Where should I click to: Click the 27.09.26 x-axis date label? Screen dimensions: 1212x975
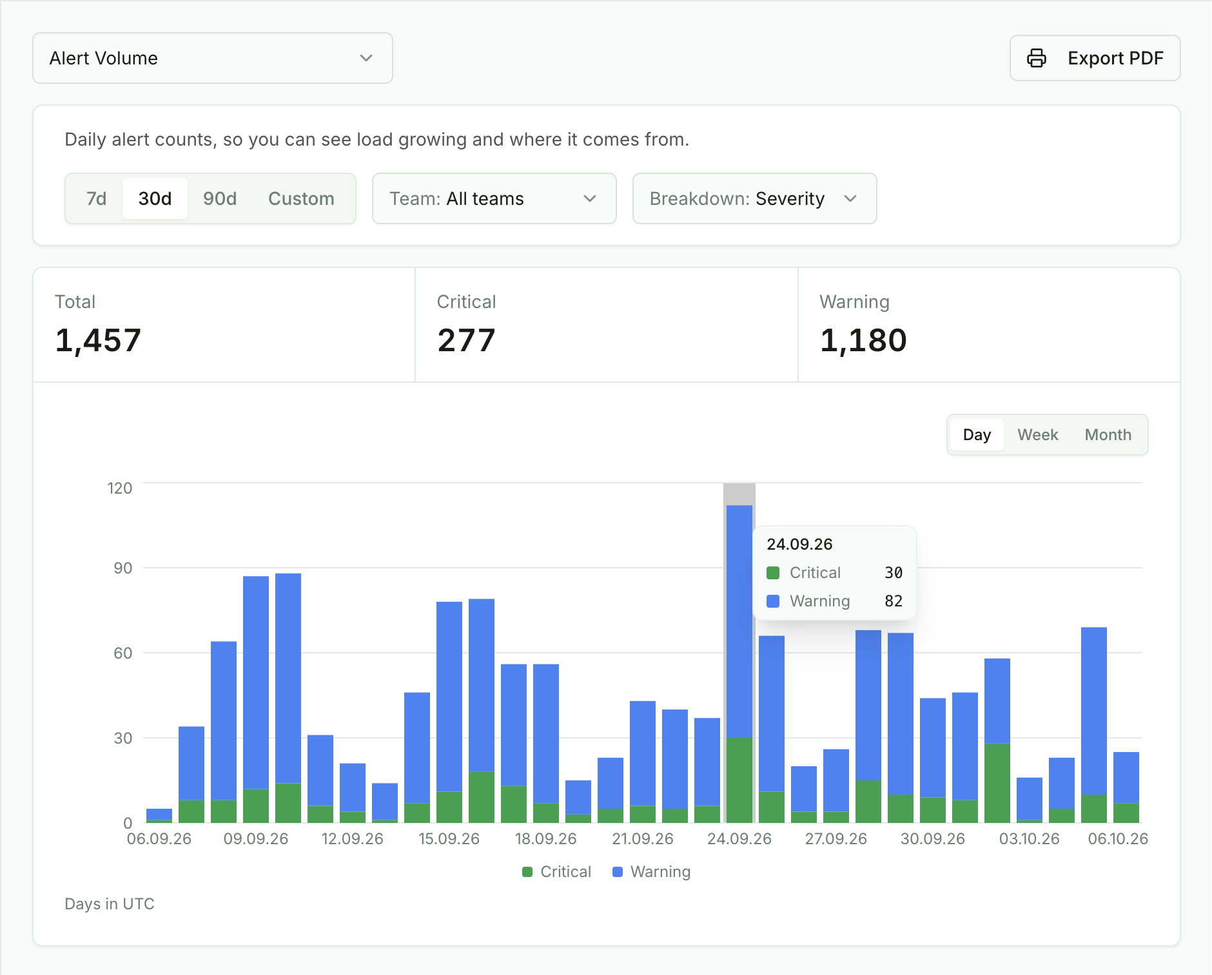point(836,839)
